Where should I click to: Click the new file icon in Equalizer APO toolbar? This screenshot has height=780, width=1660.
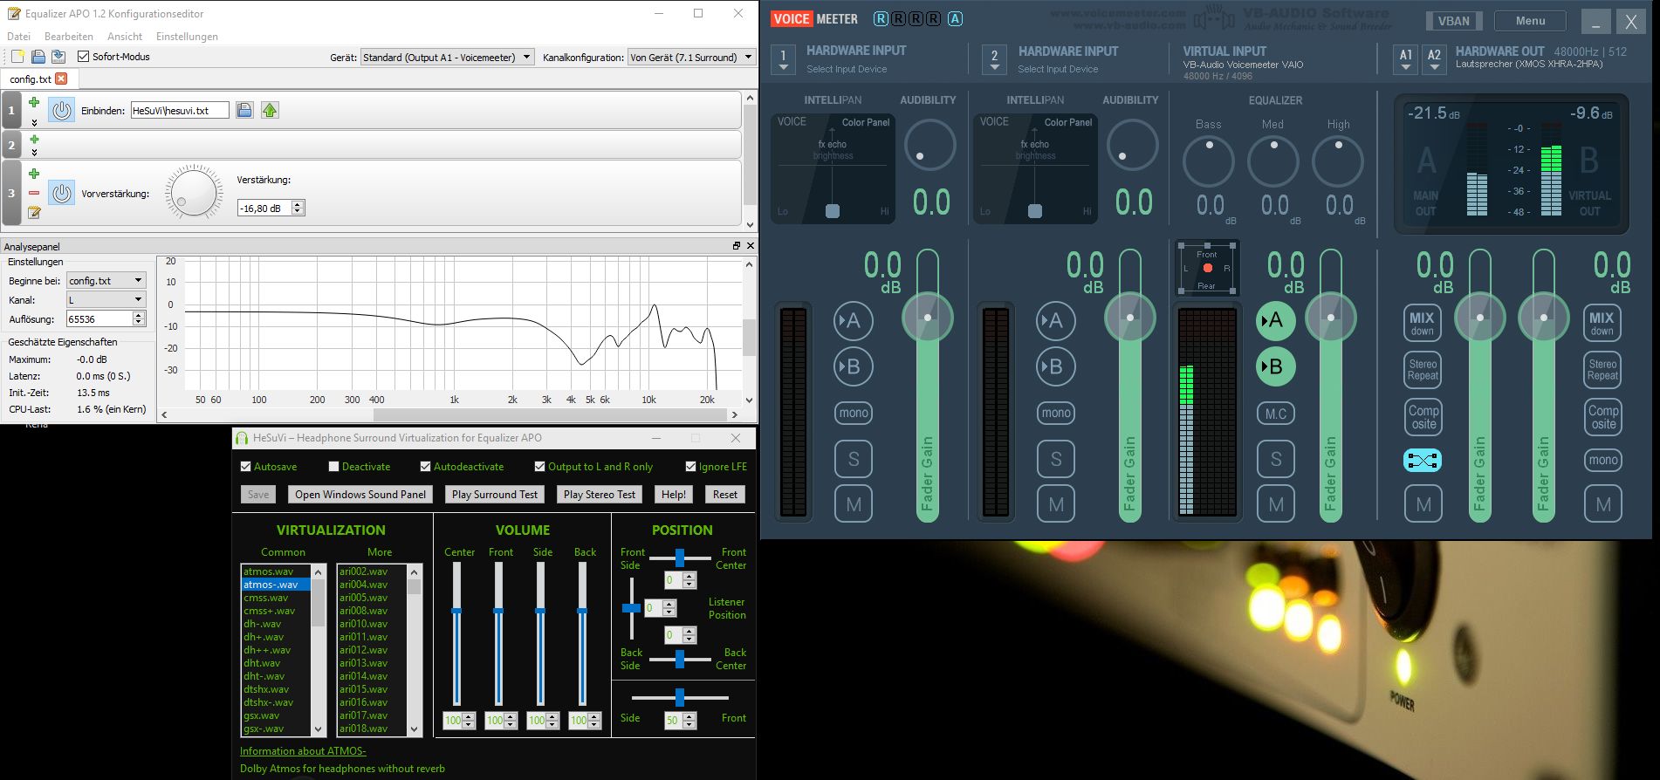[17, 57]
